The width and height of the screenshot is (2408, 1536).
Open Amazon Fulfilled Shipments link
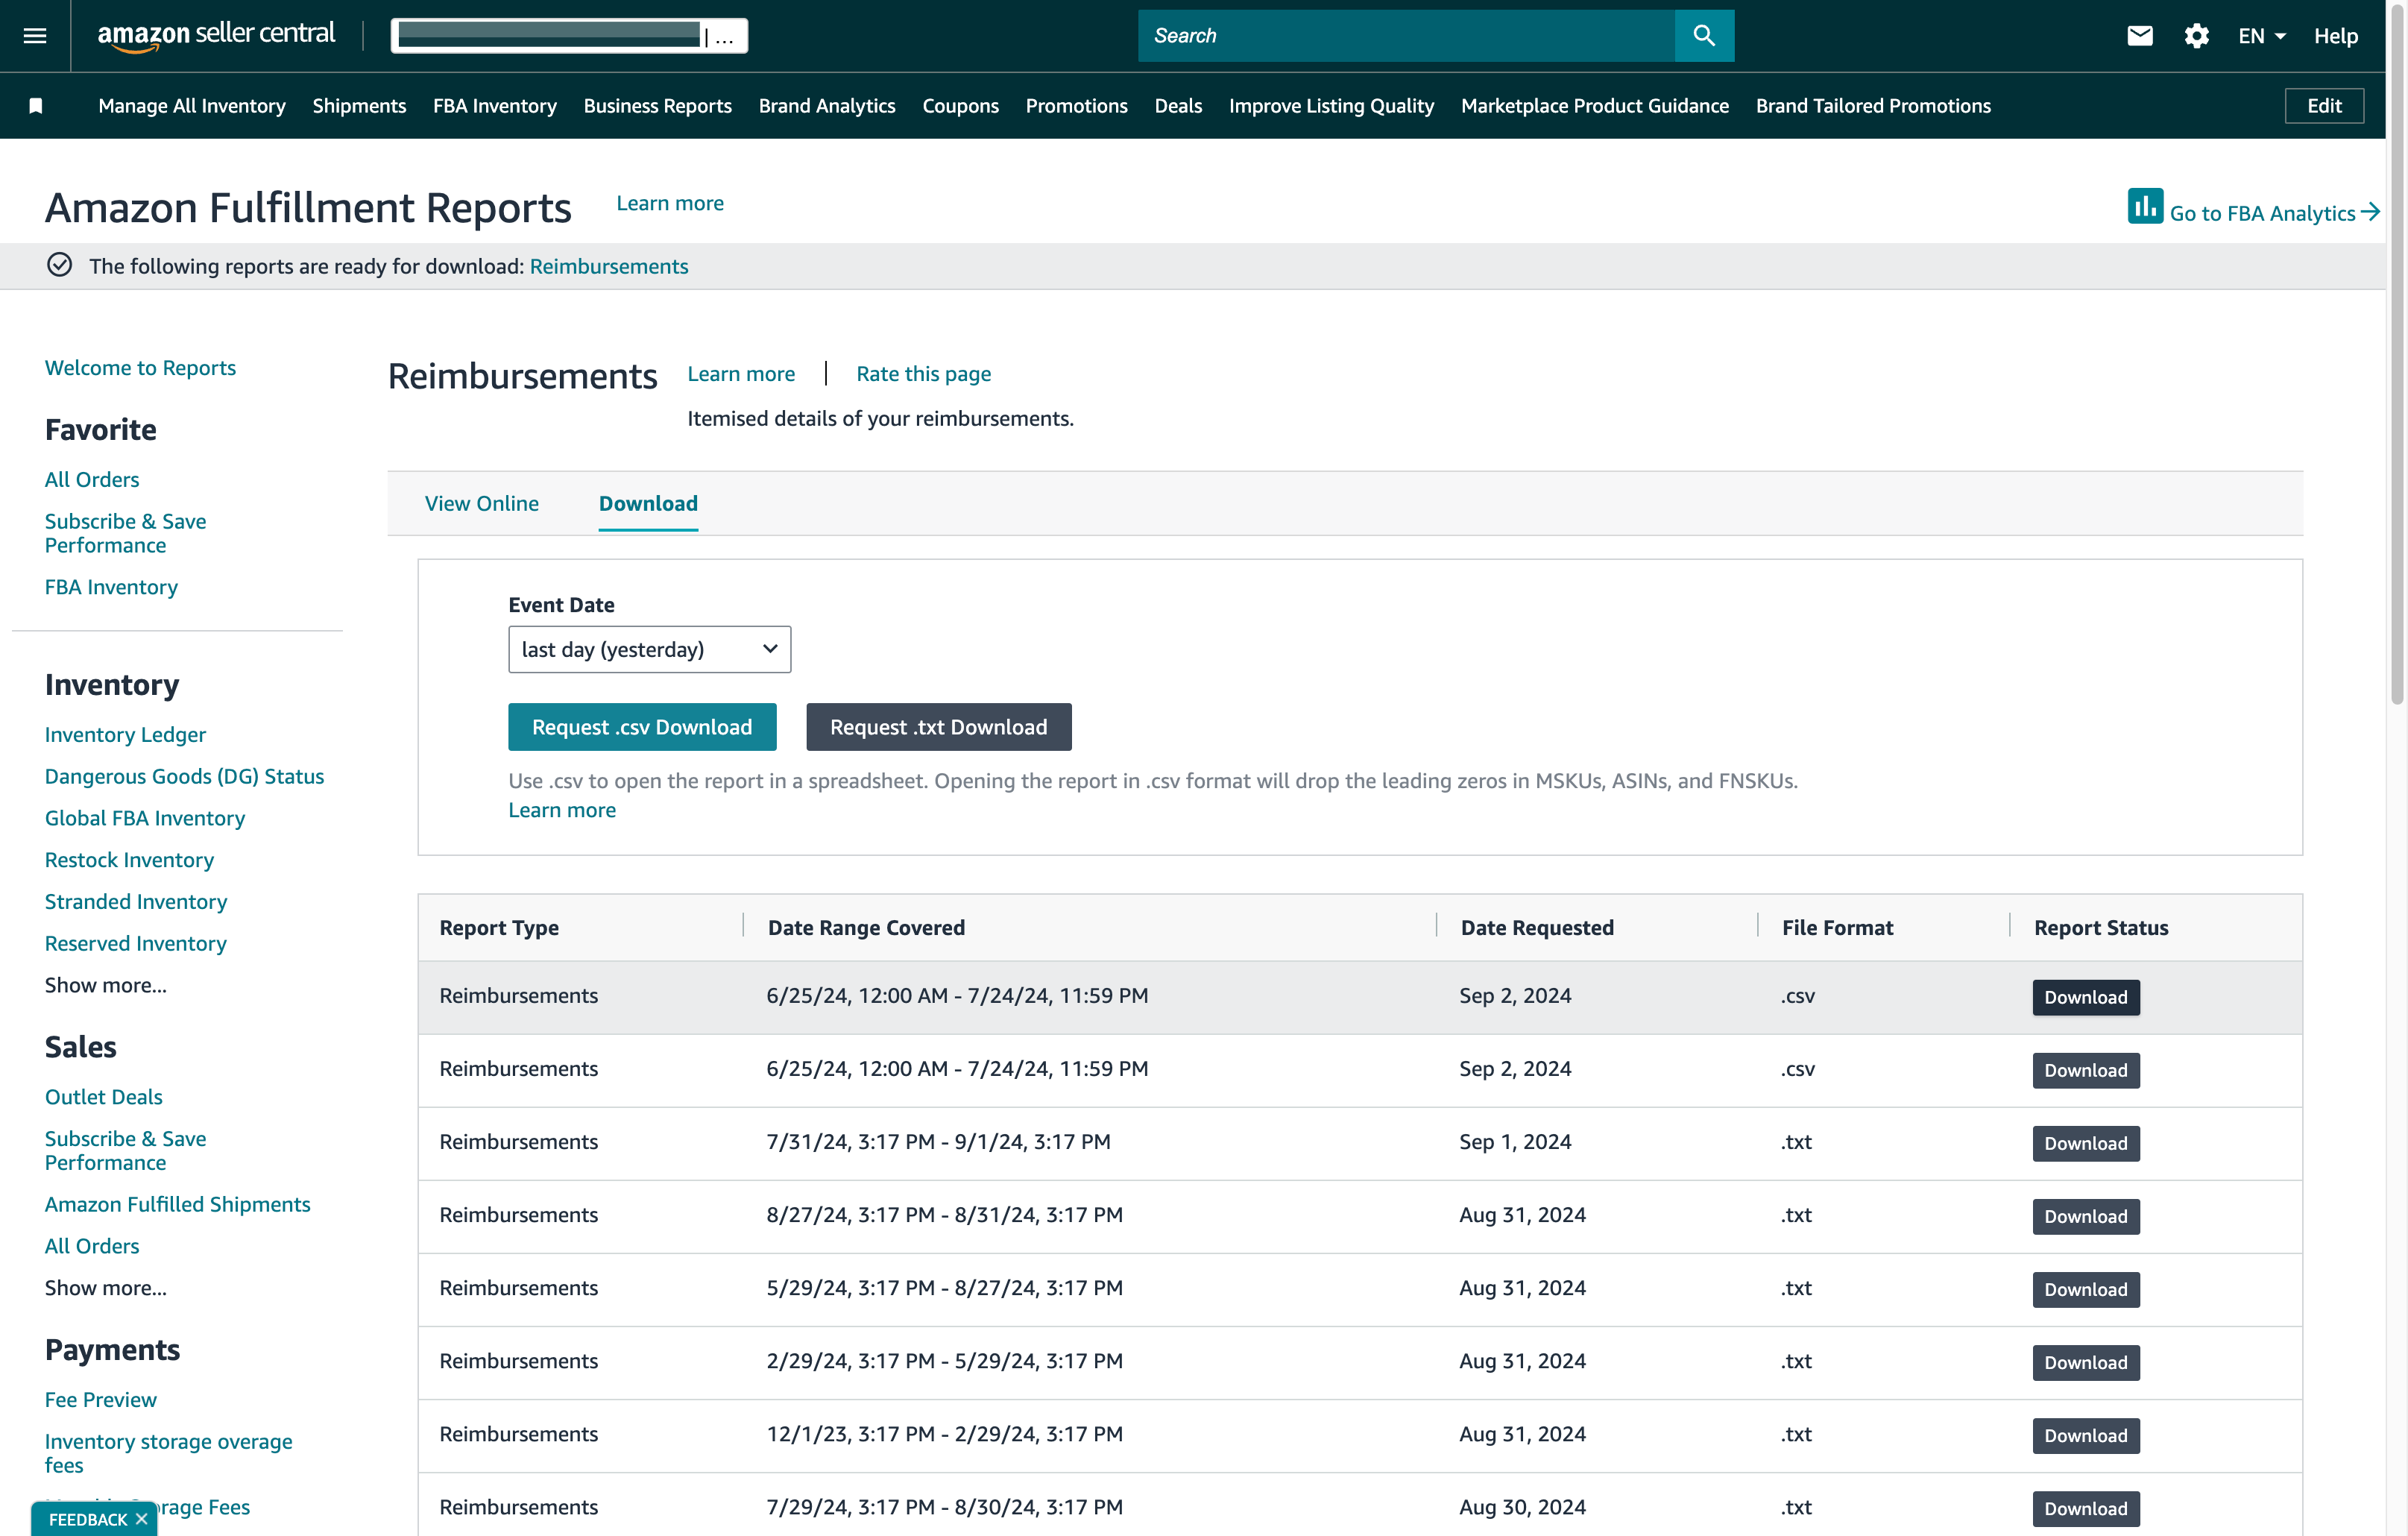click(178, 1204)
